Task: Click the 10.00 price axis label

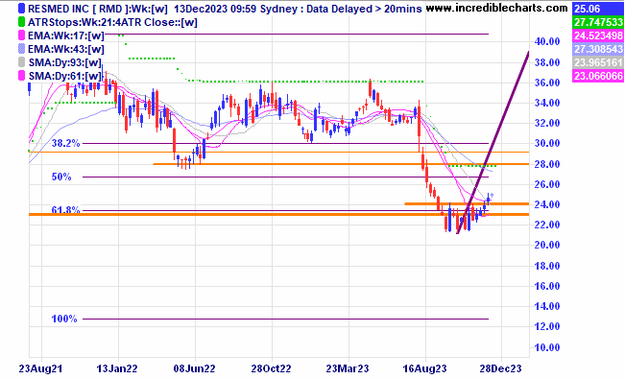Action: click(x=547, y=347)
